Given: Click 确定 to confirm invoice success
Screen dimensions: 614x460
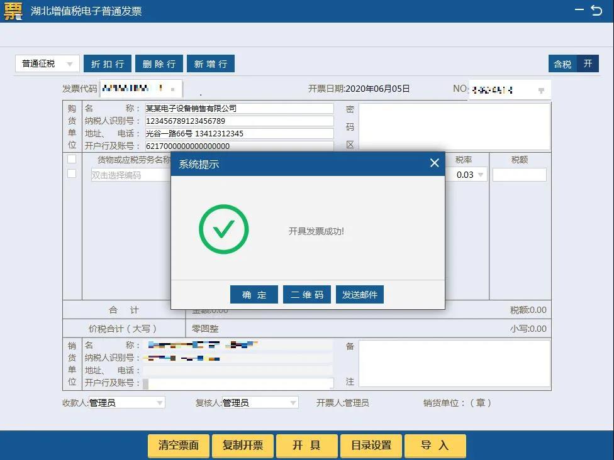Looking at the screenshot, I should tap(254, 294).
